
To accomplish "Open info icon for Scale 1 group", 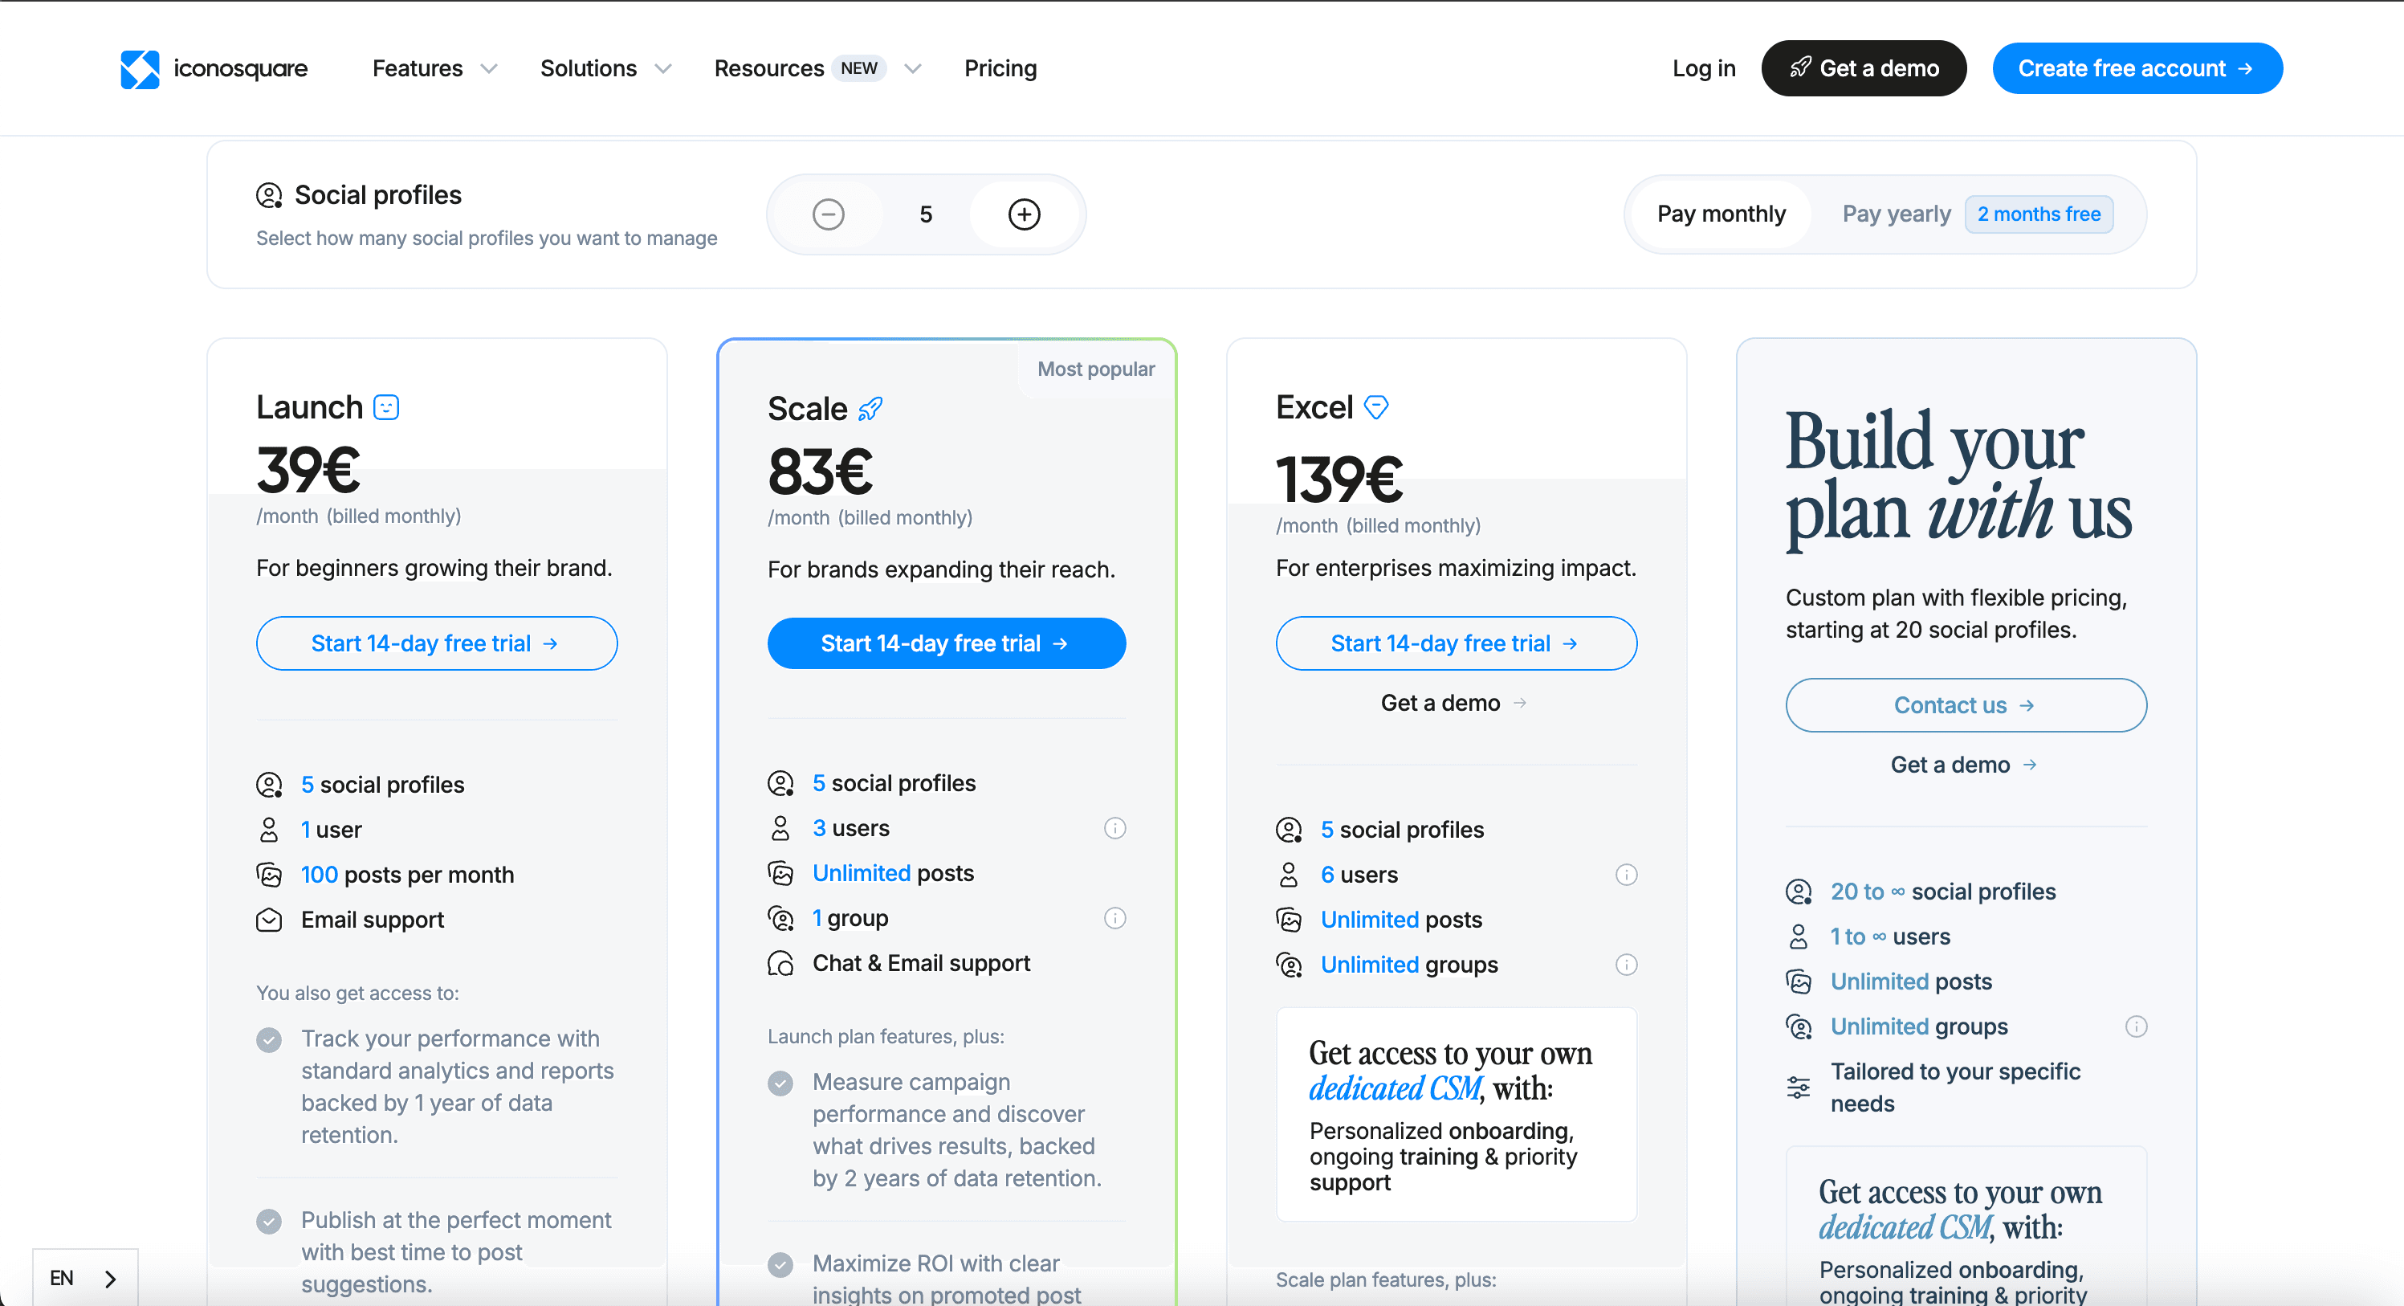I will click(x=1114, y=918).
